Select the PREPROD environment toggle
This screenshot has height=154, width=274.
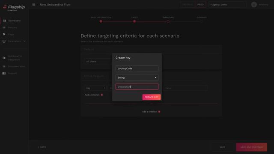[x=188, y=5]
